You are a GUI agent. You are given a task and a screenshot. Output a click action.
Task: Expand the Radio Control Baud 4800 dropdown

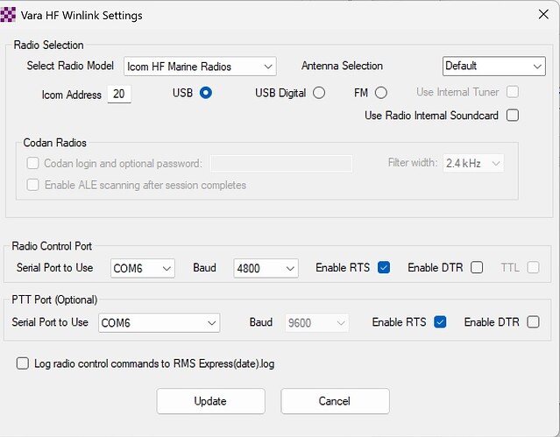tap(266, 268)
